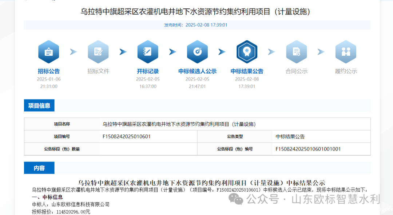Viewport: 393px width, 215px height.
Task: Click the 中标结果公告 text label
Action: pyautogui.click(x=247, y=71)
